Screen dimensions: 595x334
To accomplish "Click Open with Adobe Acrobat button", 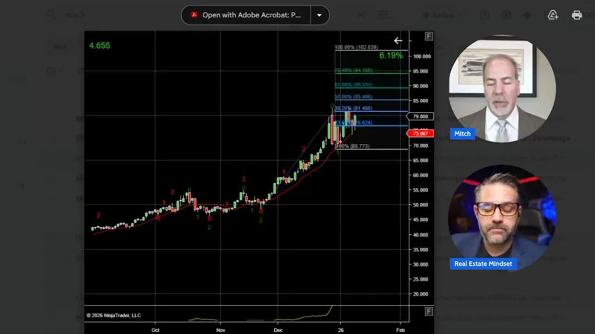I will (246, 15).
